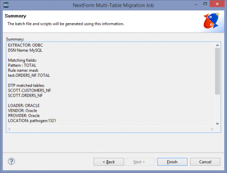Click the 'VENDOR: Oracle' line
The height and width of the screenshot is (173, 227).
(x=22, y=111)
